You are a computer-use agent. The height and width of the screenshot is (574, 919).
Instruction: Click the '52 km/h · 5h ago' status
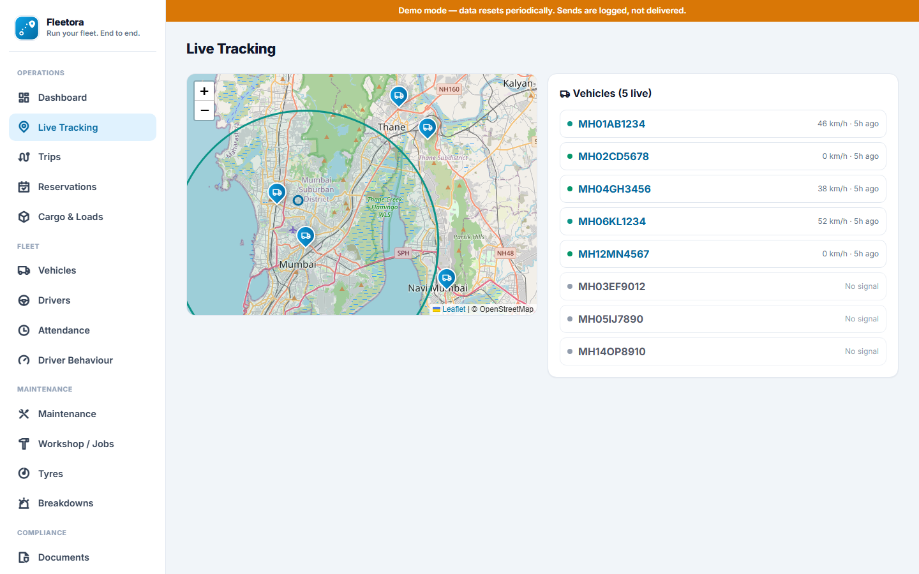tap(848, 221)
